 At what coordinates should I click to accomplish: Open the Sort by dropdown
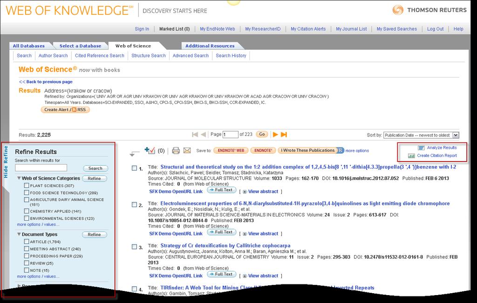[x=421, y=135]
